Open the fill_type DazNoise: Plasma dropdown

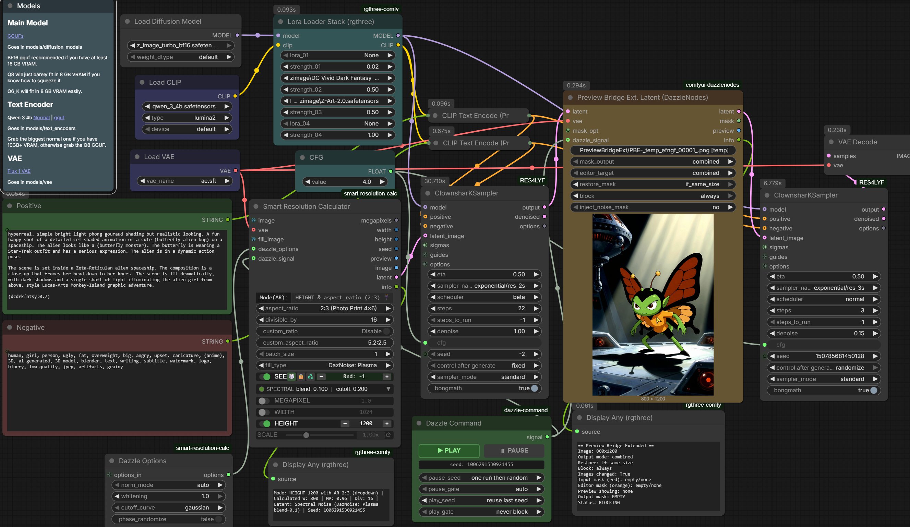(324, 365)
